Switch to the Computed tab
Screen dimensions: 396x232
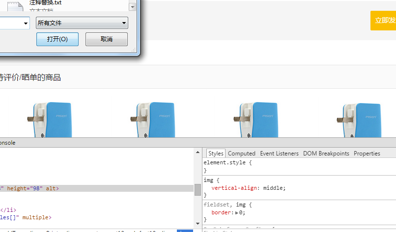(241, 154)
